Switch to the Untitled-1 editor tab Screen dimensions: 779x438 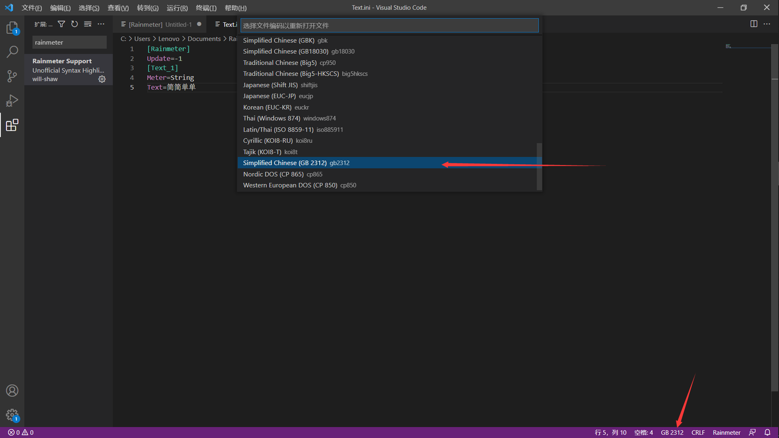tap(161, 24)
